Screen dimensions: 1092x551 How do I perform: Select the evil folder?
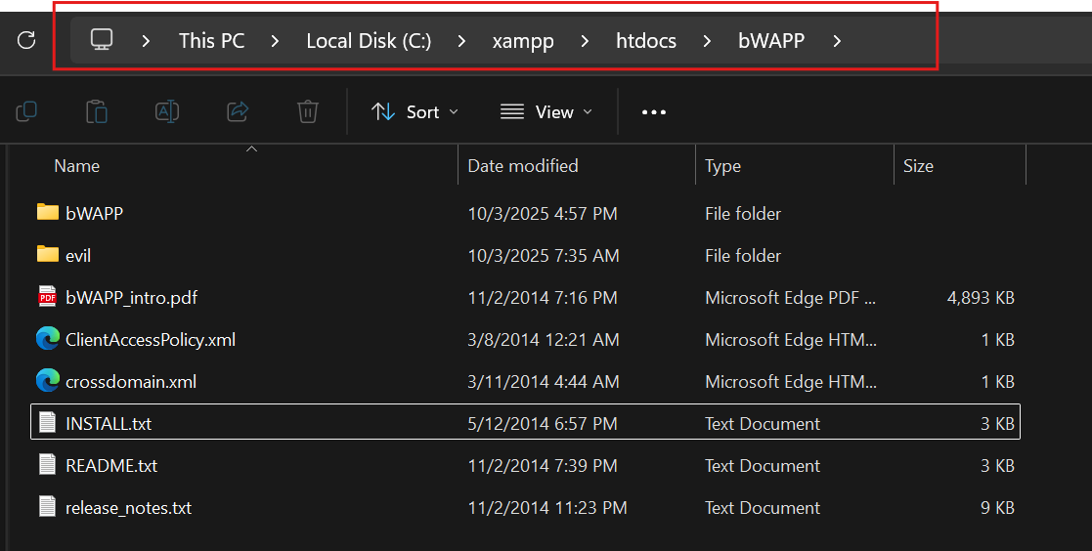tap(78, 255)
